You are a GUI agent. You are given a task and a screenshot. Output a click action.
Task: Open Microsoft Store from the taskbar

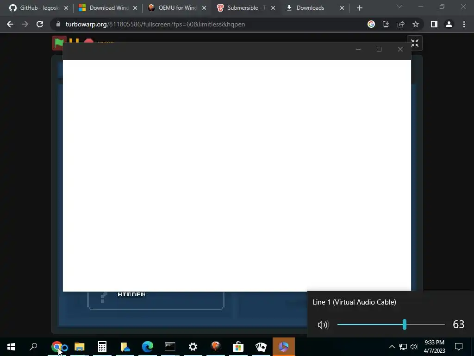[x=238, y=347]
